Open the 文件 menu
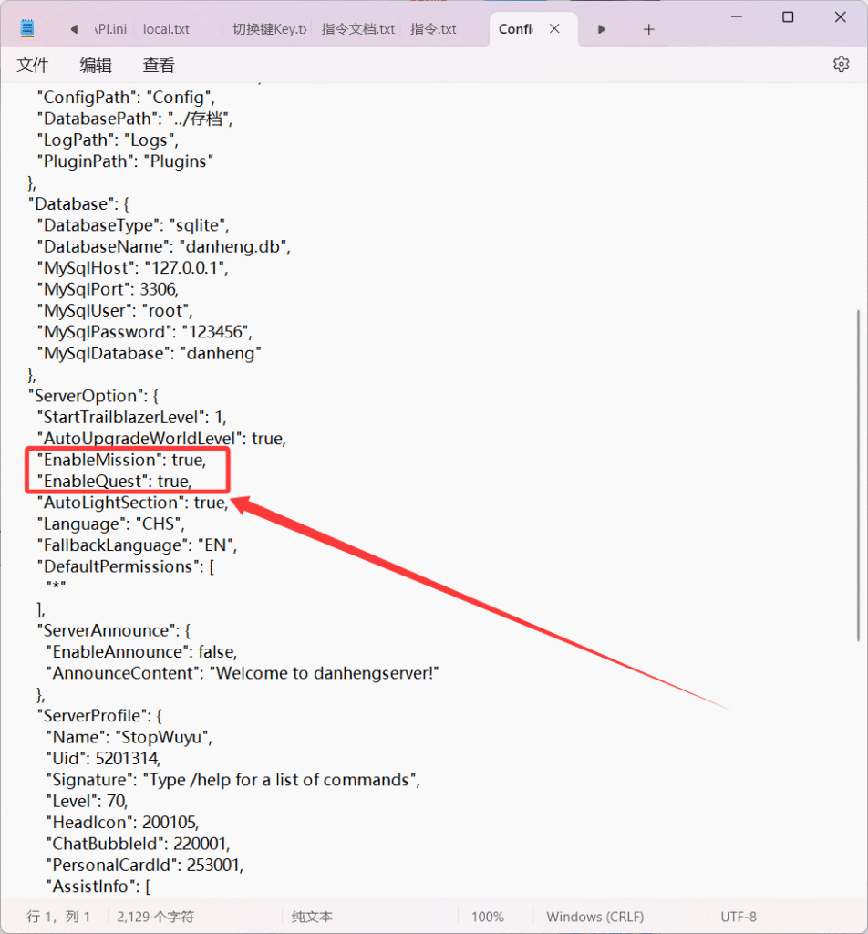This screenshot has width=868, height=934. 33,65
